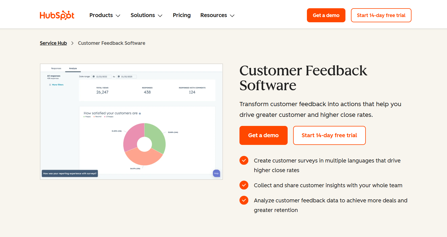447x237 pixels.
Task: Open the Help widget button
Action: 216,173
